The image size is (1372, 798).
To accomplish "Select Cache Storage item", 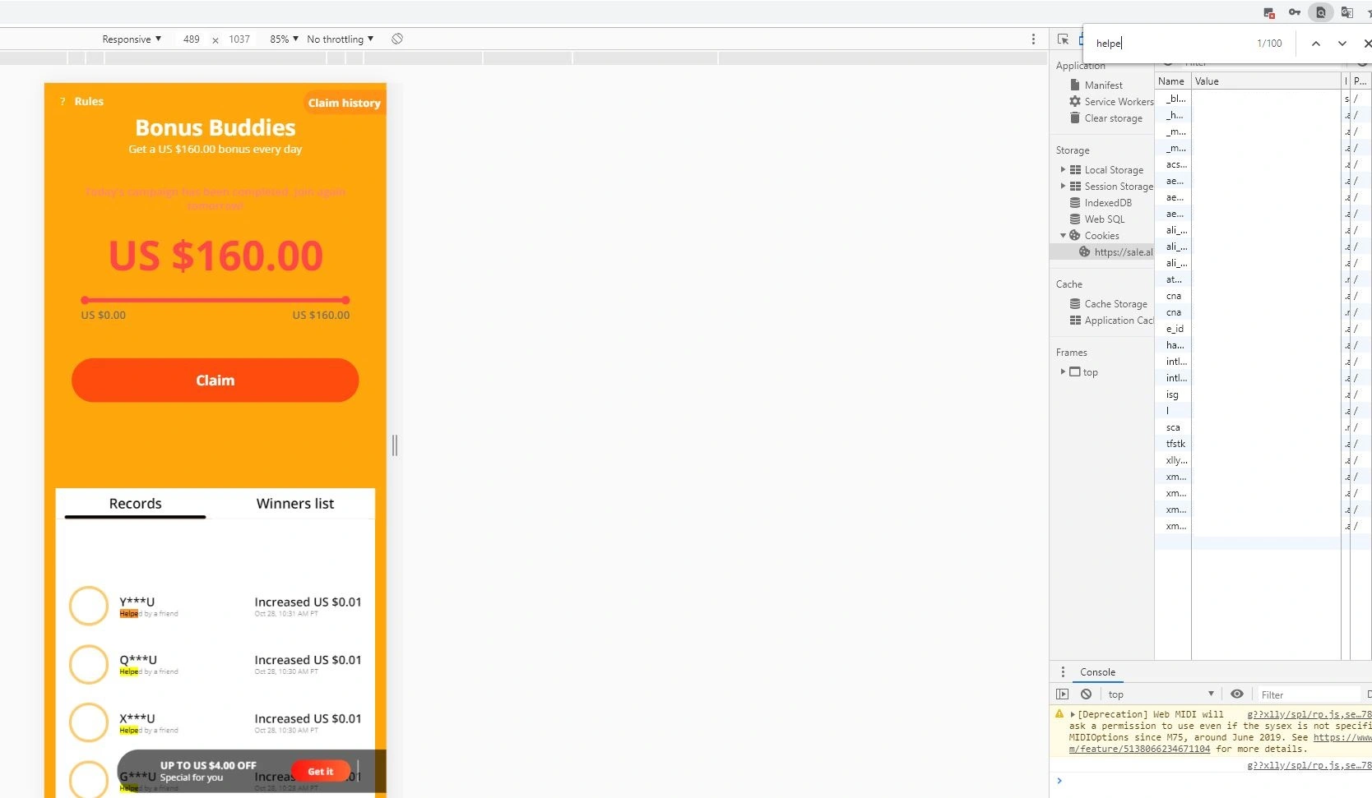I will [x=1115, y=303].
